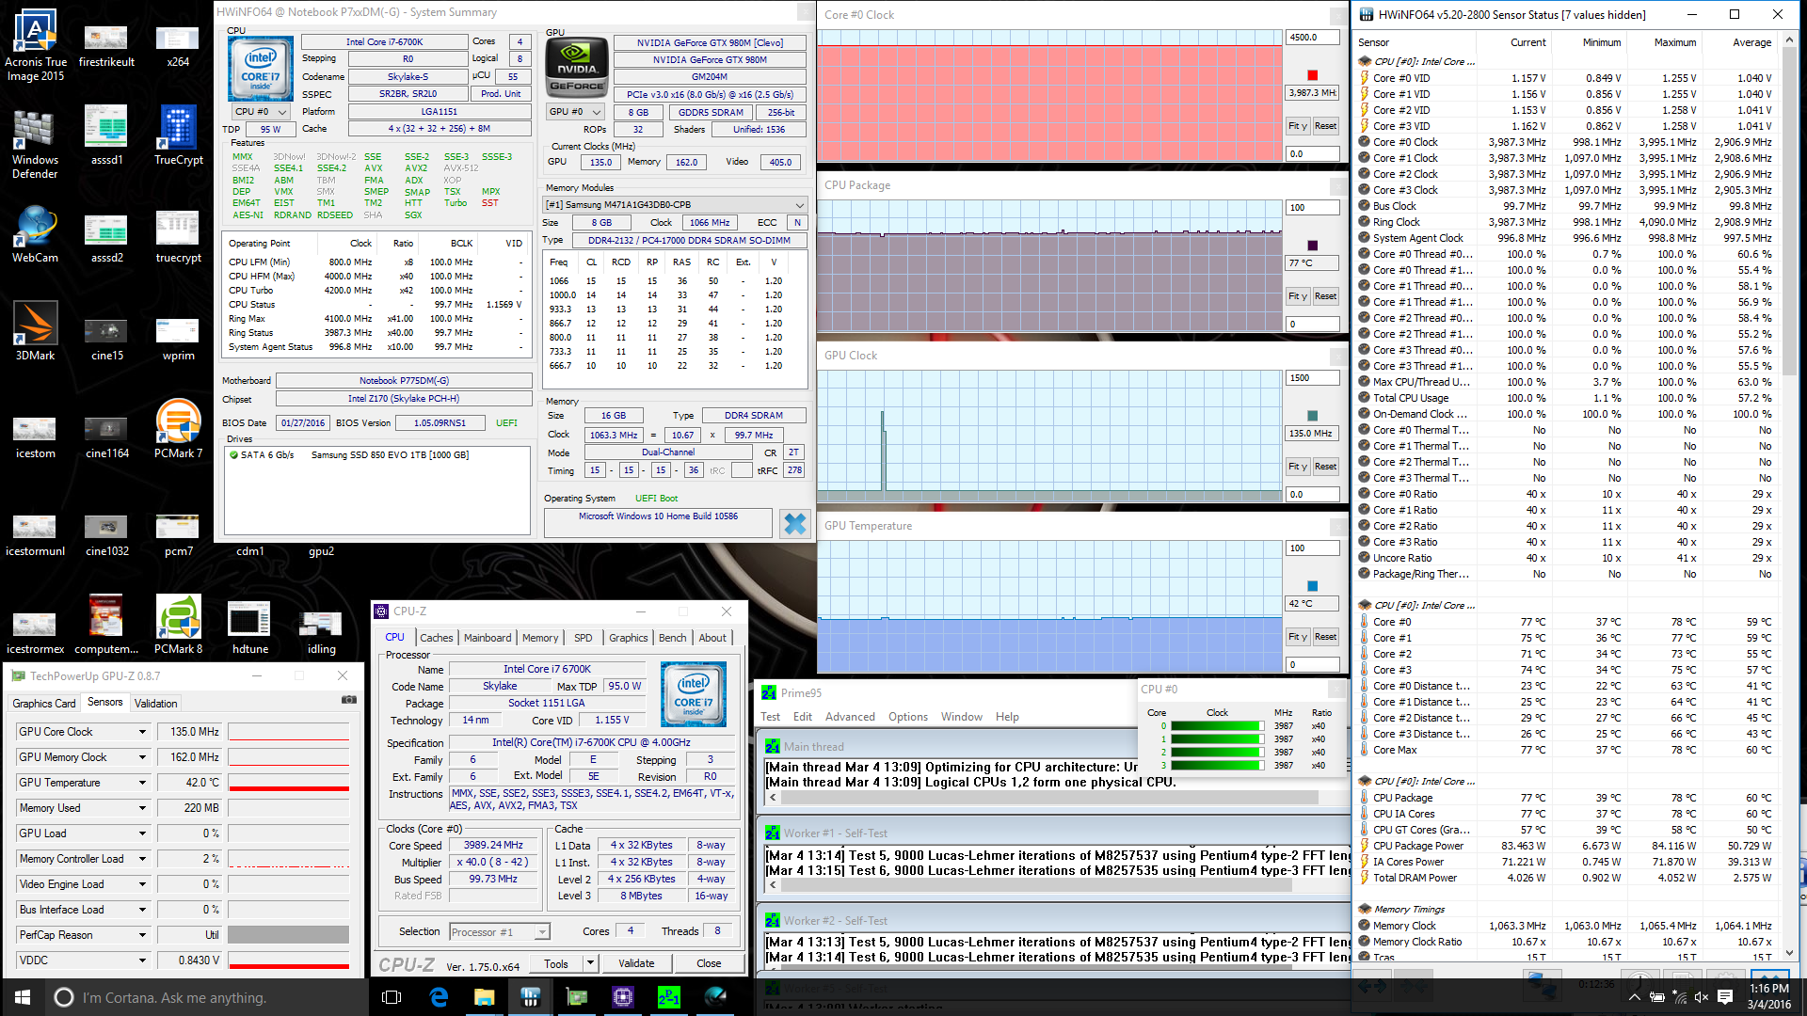Click Reset in CPU Package graph
This screenshot has width=1807, height=1016.
pyautogui.click(x=1325, y=296)
